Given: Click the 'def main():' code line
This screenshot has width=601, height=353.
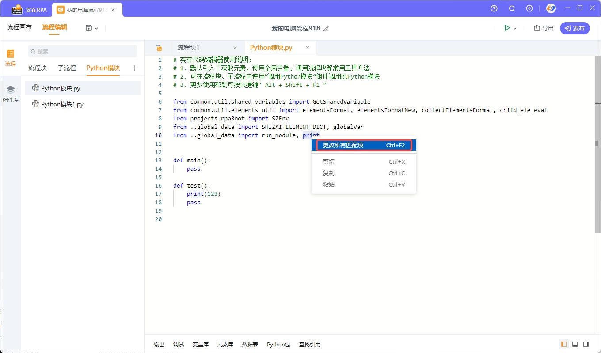Looking at the screenshot, I should coord(192,161).
